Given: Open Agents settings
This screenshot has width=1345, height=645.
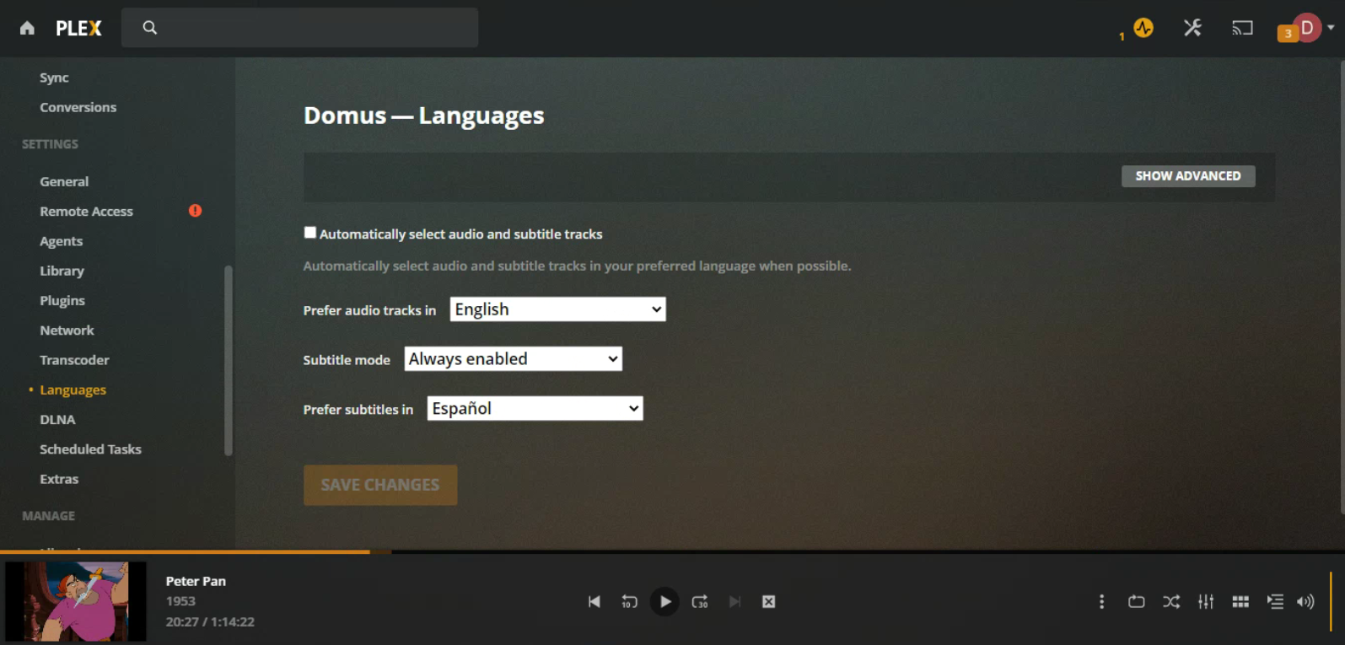Looking at the screenshot, I should 62,241.
